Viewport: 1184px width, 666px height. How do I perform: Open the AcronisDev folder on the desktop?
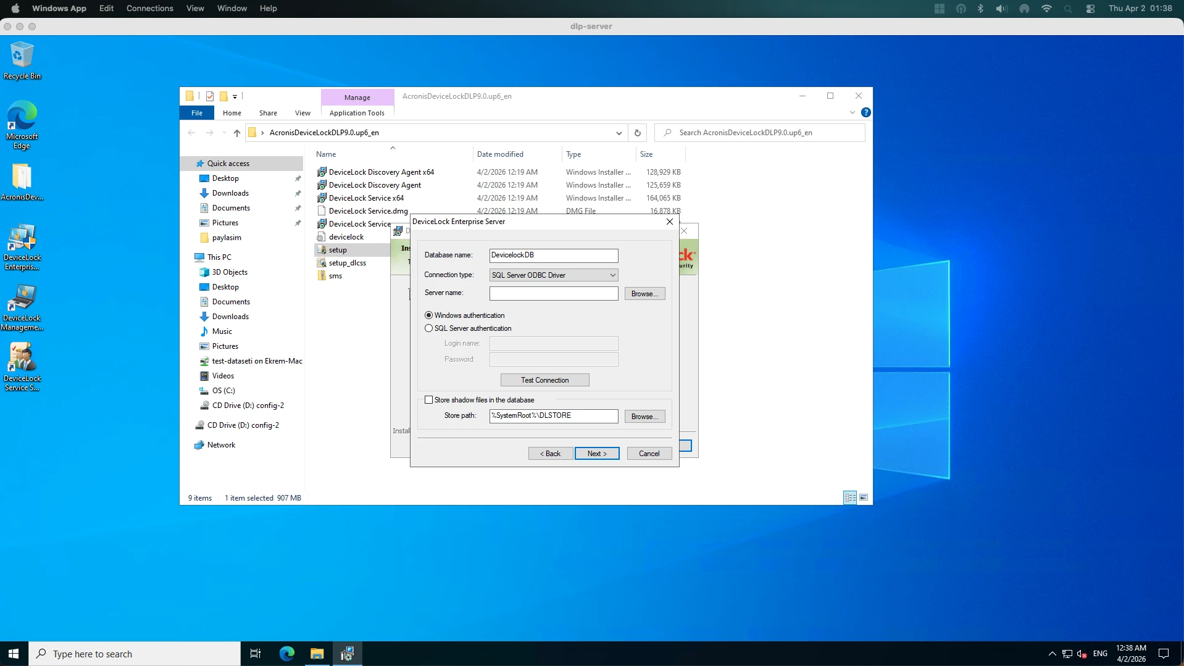pyautogui.click(x=22, y=182)
